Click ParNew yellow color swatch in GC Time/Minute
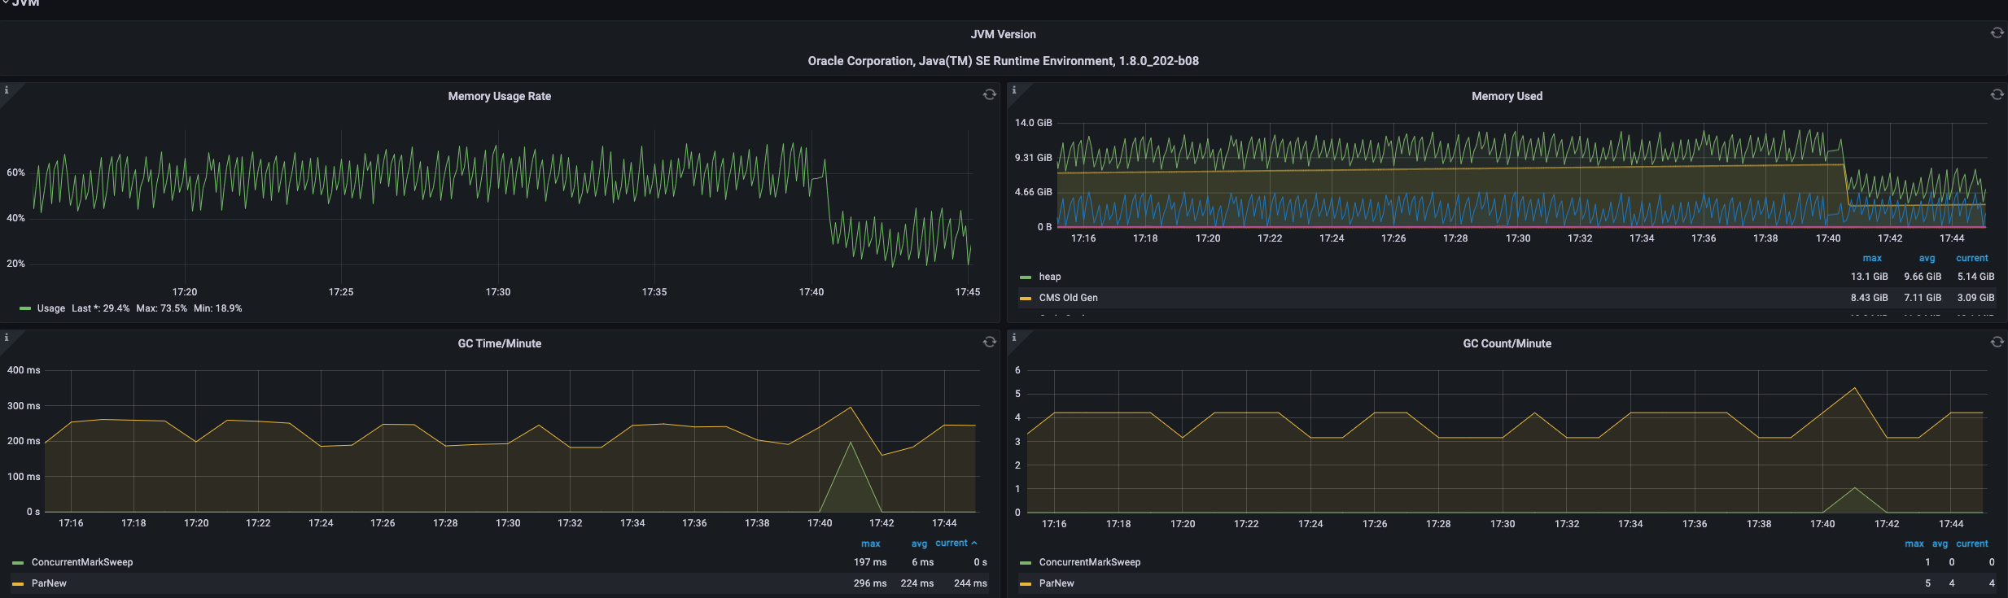The image size is (2008, 598). click(x=18, y=583)
